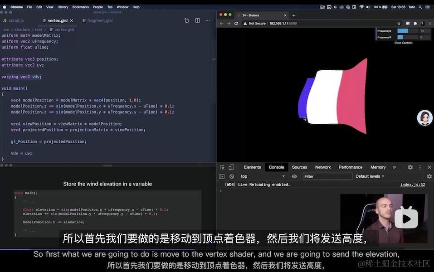This screenshot has height=272, width=434.
Task: Toggle the DevTools device toolbar
Action: point(231,167)
